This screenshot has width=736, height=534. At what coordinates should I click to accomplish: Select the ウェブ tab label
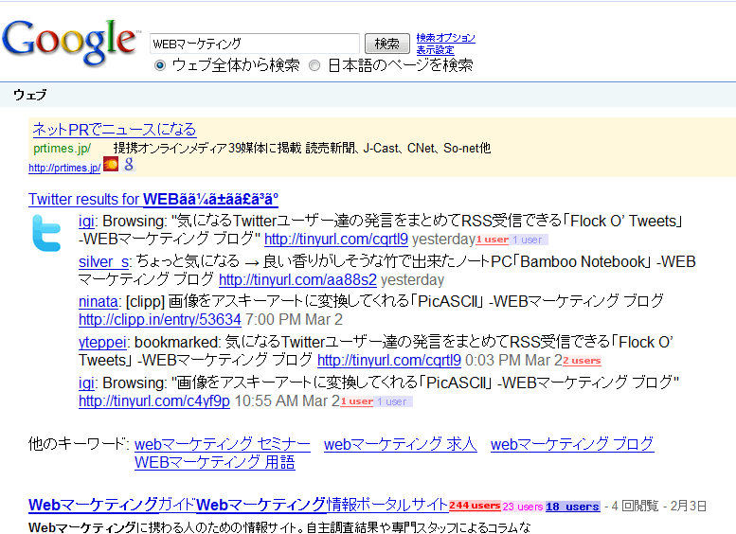[30, 95]
